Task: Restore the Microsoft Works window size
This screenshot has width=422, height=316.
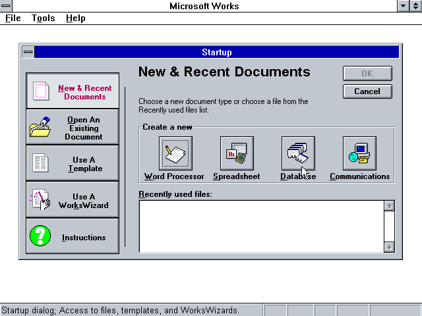Action: (416, 6)
